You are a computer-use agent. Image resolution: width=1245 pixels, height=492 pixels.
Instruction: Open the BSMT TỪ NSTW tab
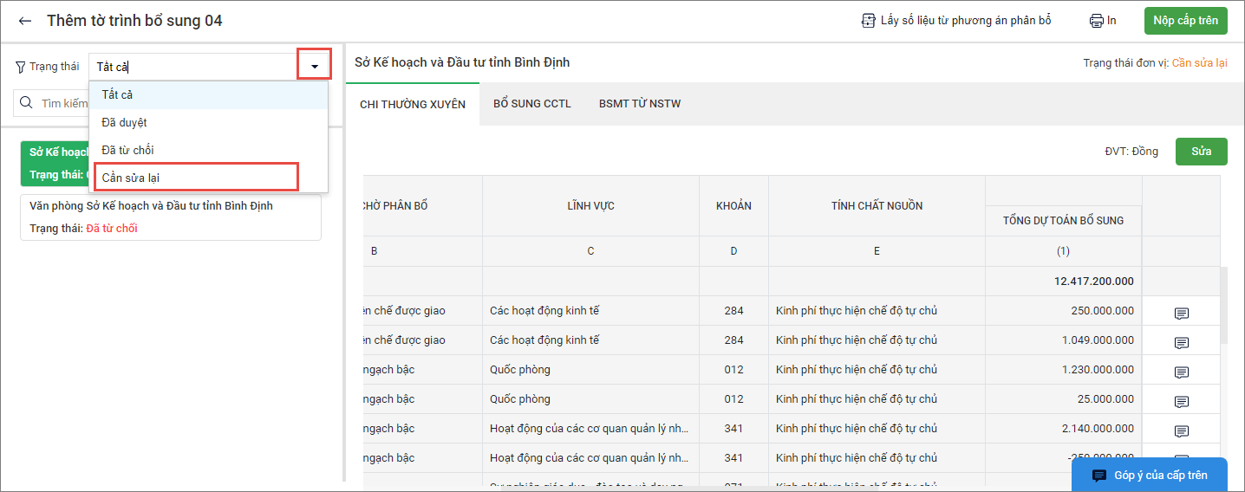click(639, 104)
